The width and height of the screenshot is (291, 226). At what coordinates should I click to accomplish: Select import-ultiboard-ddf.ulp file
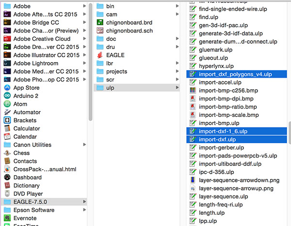tap(237, 164)
